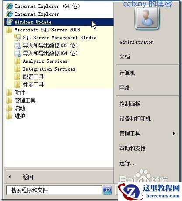Open 导入和导出数据 (64 位) icon

pyautogui.click(x=17, y=53)
